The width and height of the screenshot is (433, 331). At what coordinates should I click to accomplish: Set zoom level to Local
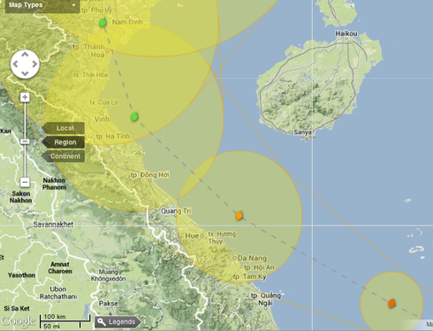coord(64,128)
